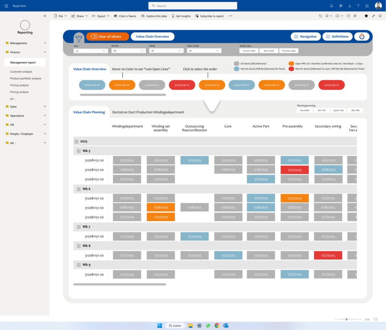
Task: Open the Year slicer dropdown
Action: (91, 51)
